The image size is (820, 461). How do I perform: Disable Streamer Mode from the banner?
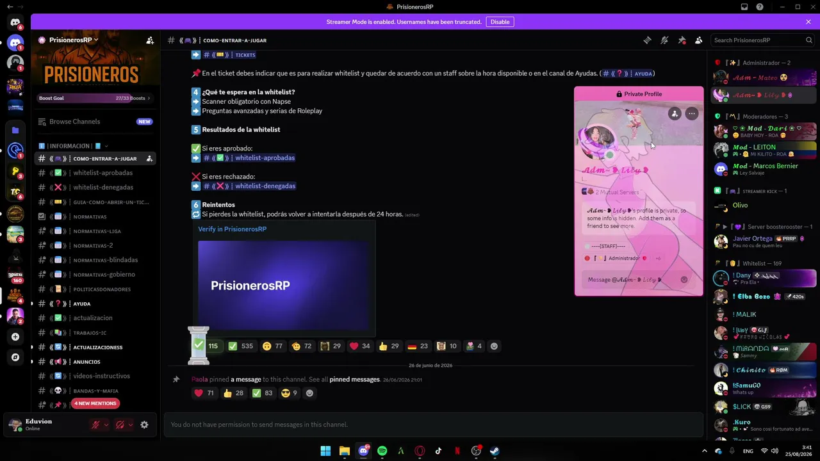point(500,22)
